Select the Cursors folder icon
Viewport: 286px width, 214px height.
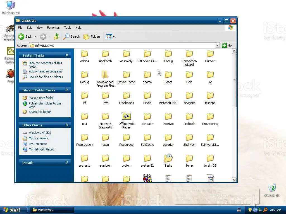[x=210, y=54]
